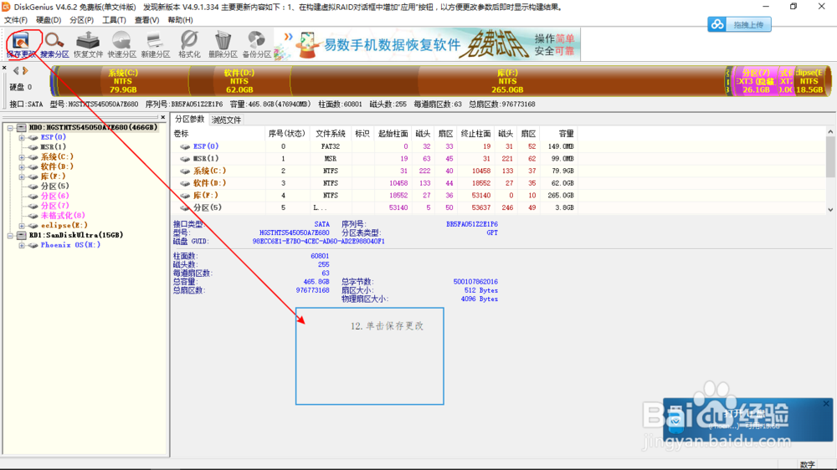The width and height of the screenshot is (837, 470).
Task: Click the 起始柱面 column header
Action: pos(393,133)
